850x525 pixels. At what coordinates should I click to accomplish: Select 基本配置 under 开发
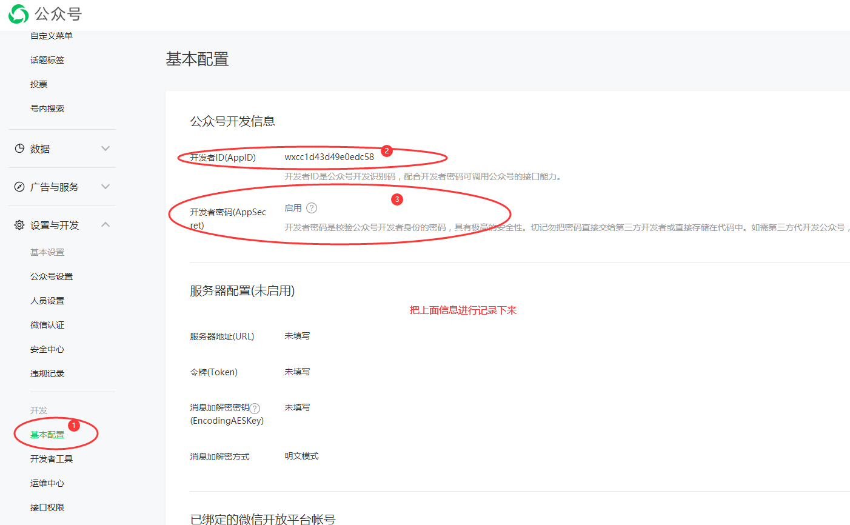click(47, 435)
